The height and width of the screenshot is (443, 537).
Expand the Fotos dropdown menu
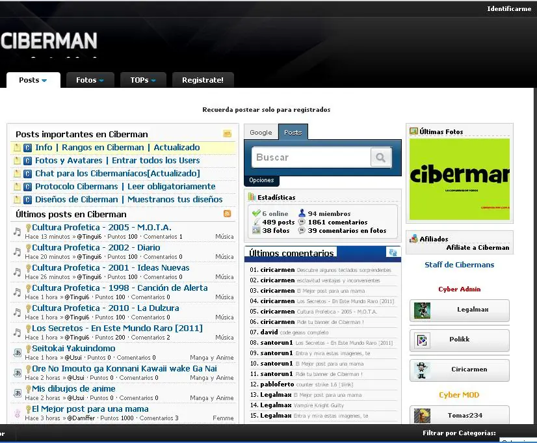coord(90,80)
